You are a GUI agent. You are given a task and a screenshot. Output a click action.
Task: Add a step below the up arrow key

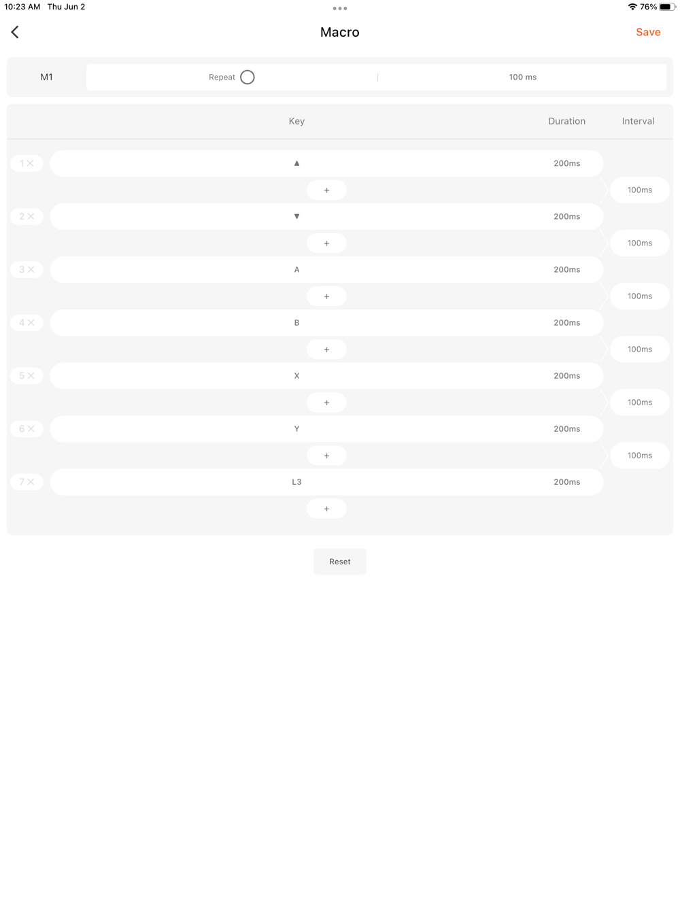pyautogui.click(x=326, y=190)
